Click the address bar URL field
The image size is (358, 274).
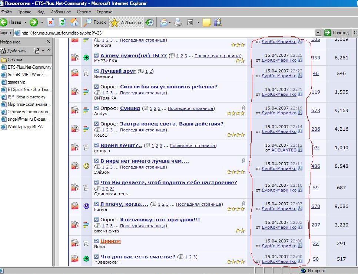click(165, 33)
